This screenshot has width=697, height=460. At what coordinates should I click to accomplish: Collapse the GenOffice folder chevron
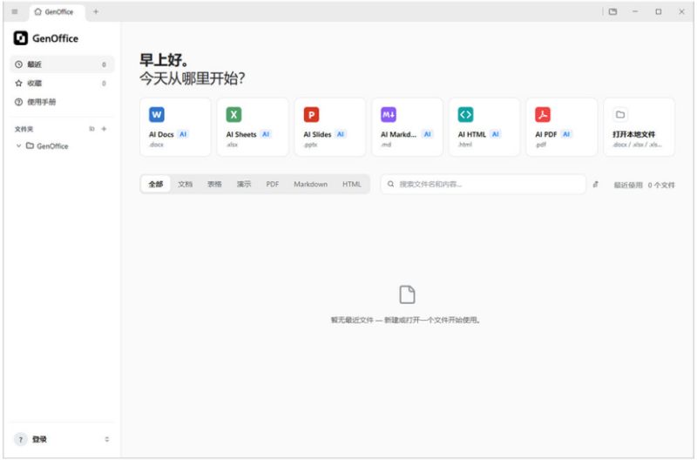[18, 145]
